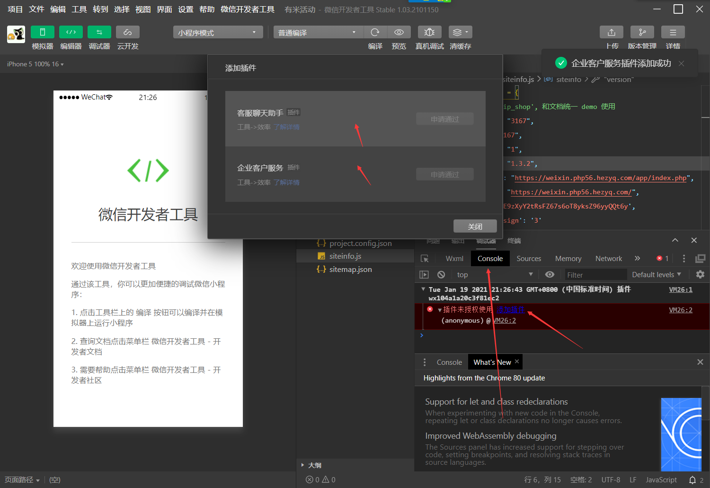The image size is (710, 488).
Task: Click the preview (预览) eye icon
Action: [x=399, y=32]
